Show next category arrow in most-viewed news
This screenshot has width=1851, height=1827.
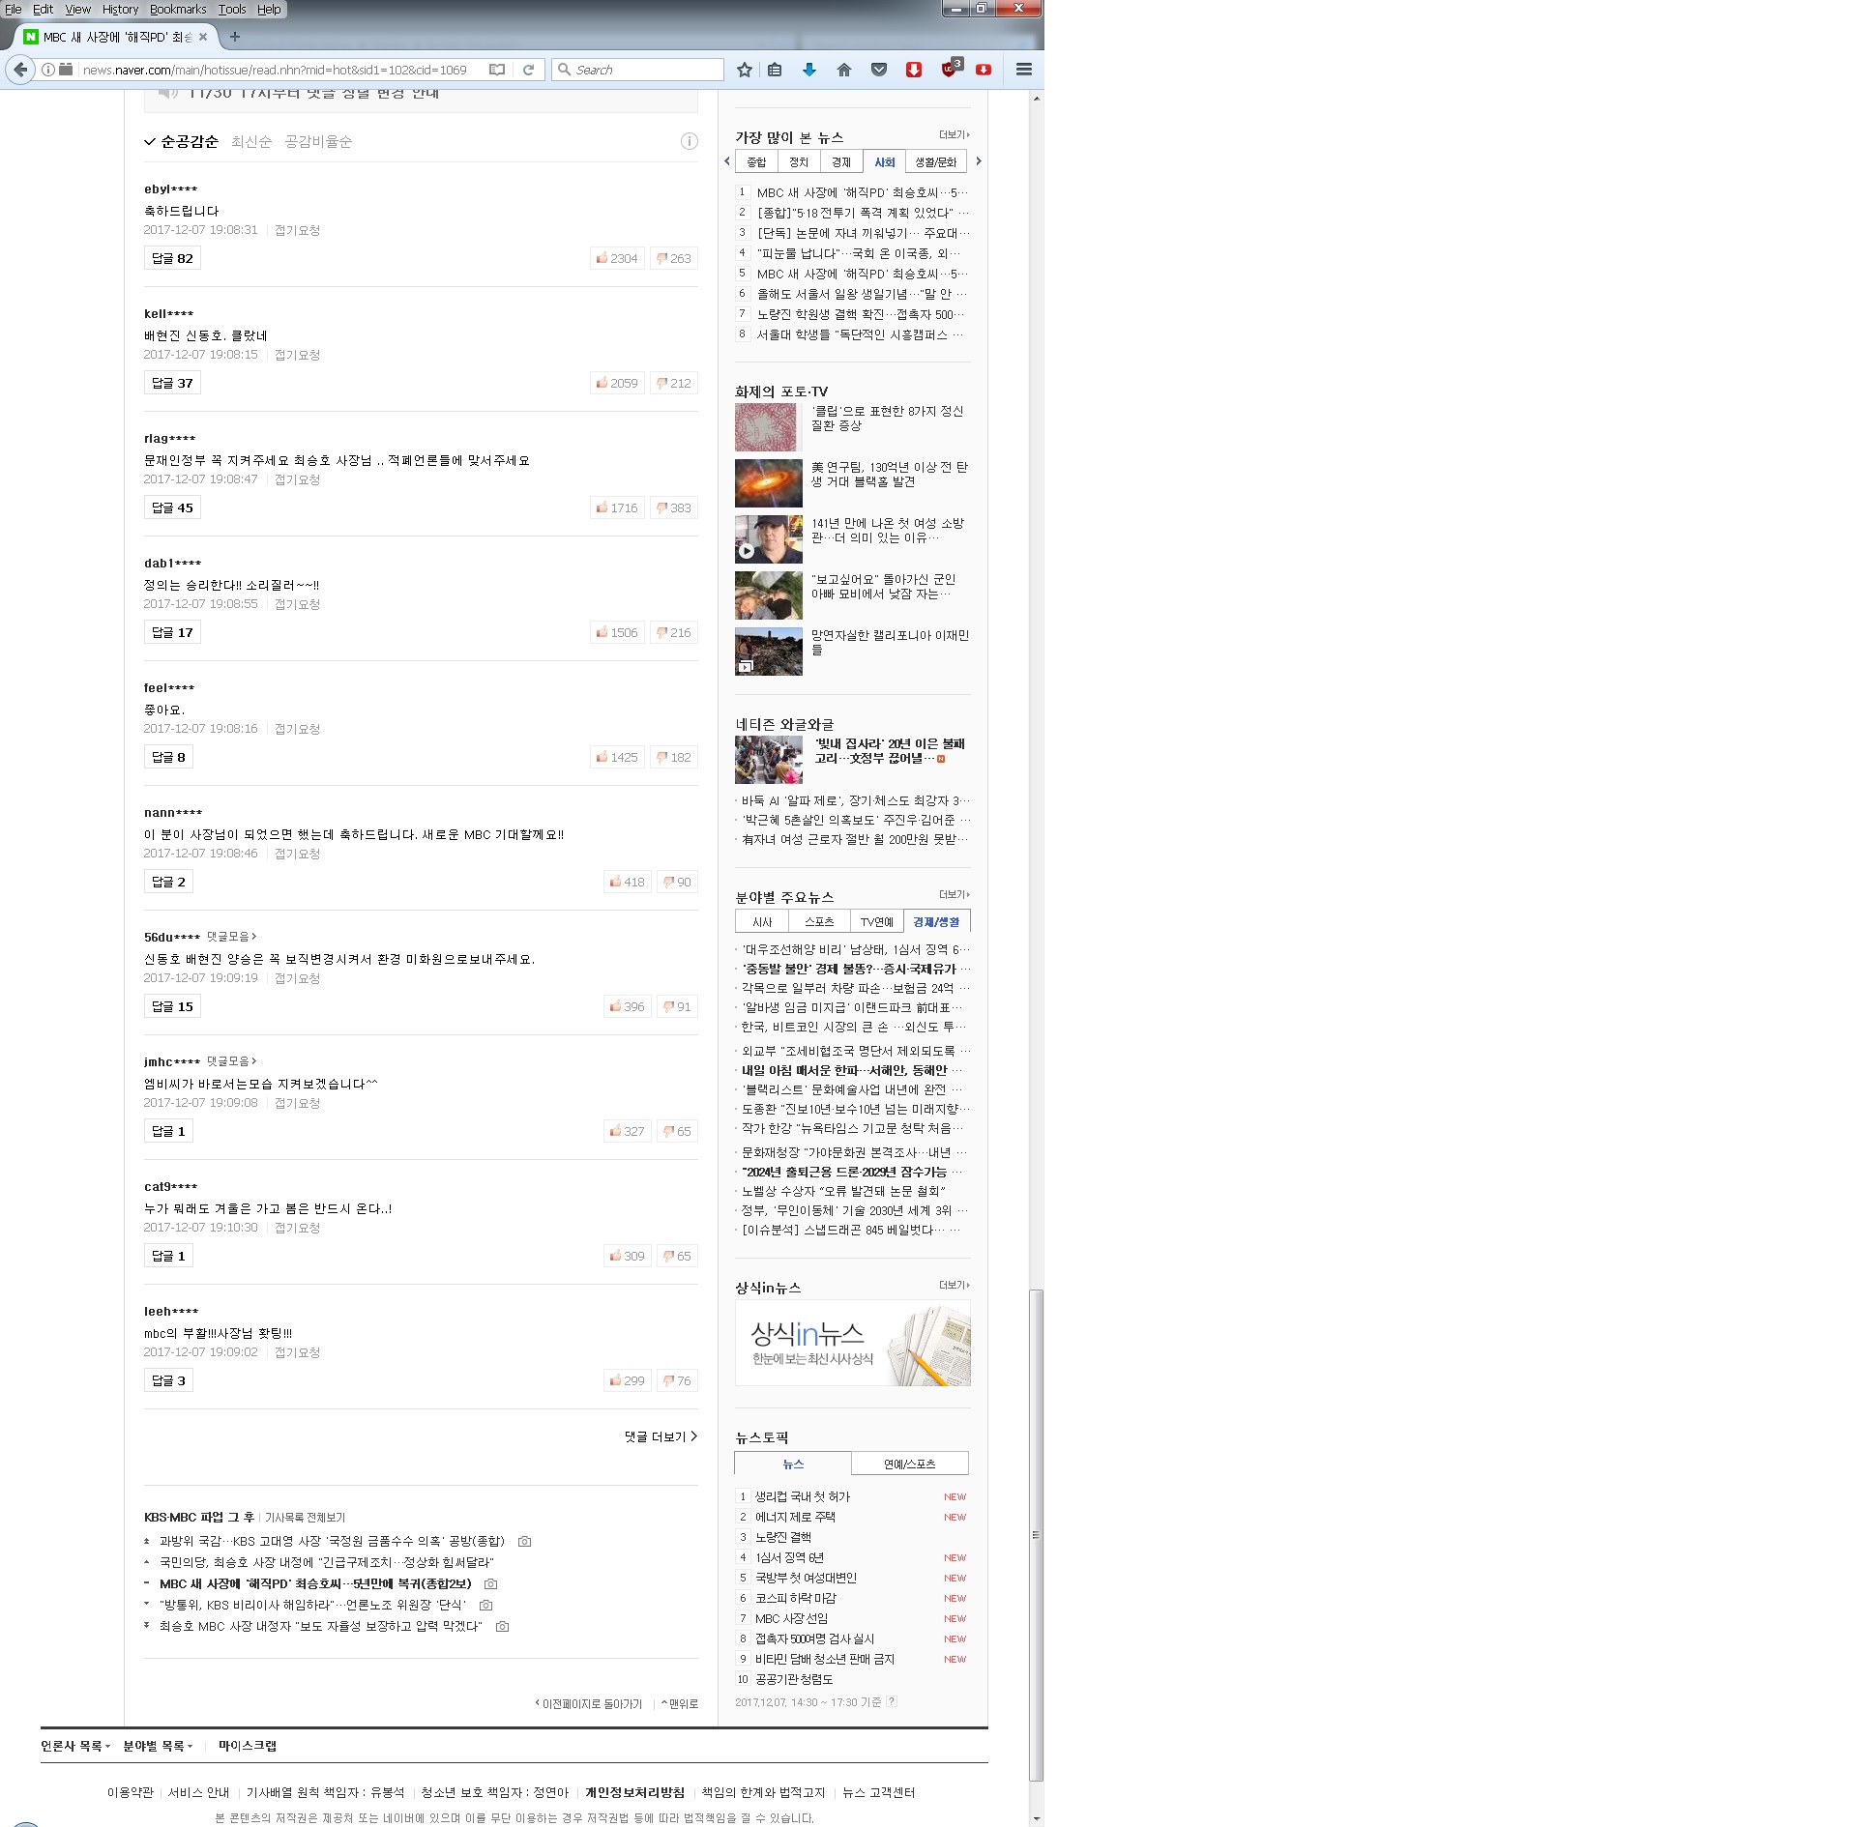[x=979, y=161]
